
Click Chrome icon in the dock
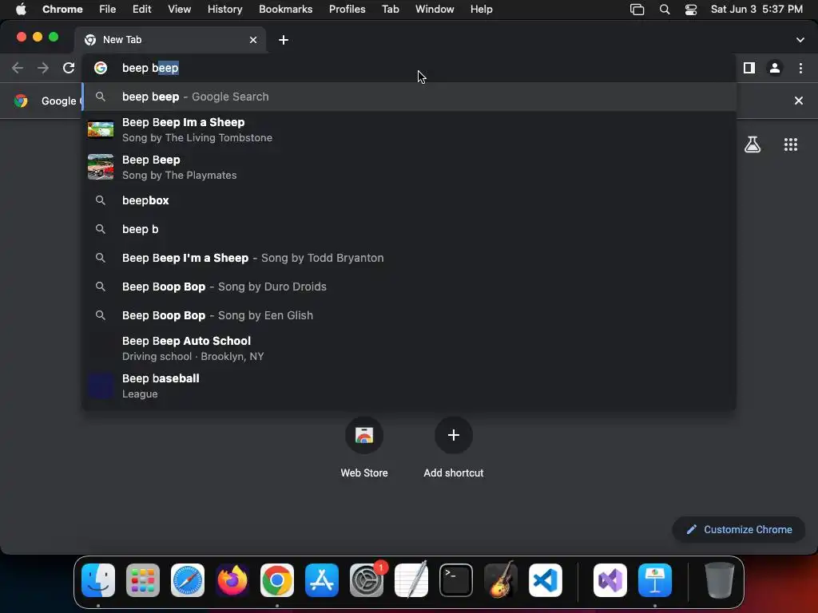tap(277, 580)
